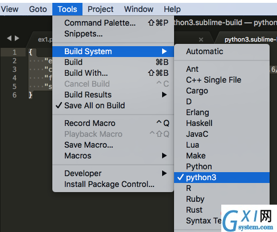
Task: Select python3 build system
Action: click(222, 177)
